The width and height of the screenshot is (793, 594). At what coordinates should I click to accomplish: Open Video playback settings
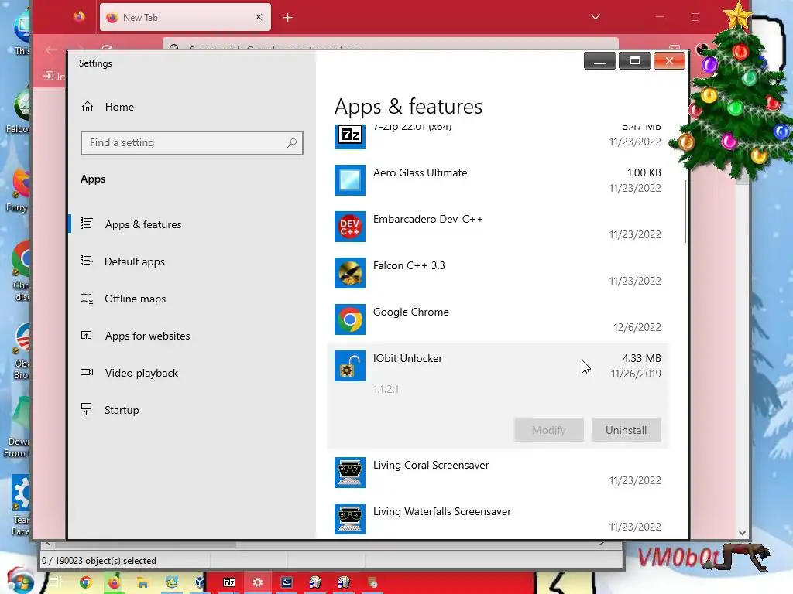pos(142,373)
